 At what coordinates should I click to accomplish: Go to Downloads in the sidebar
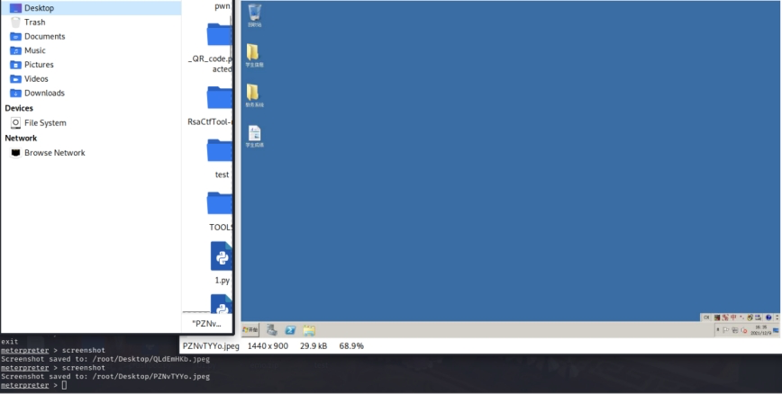tap(91, 93)
